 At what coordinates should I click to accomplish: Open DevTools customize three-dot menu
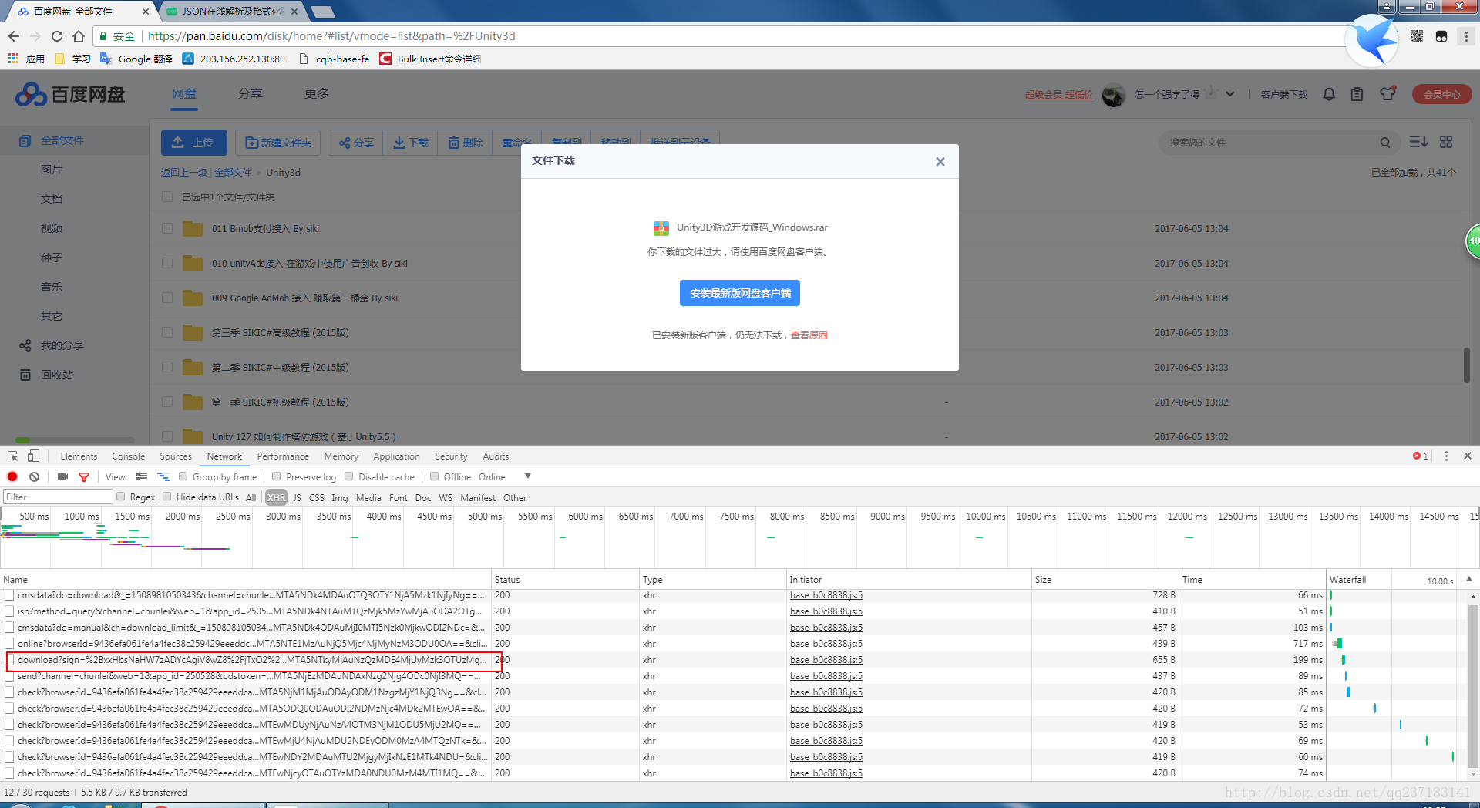[1446, 456]
